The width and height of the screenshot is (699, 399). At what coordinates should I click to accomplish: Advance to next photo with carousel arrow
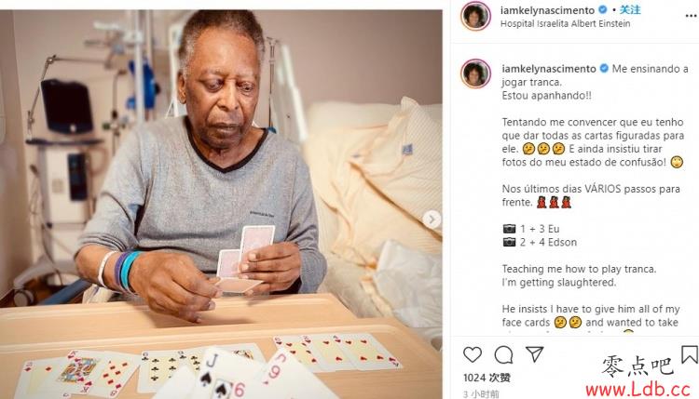pos(432,219)
